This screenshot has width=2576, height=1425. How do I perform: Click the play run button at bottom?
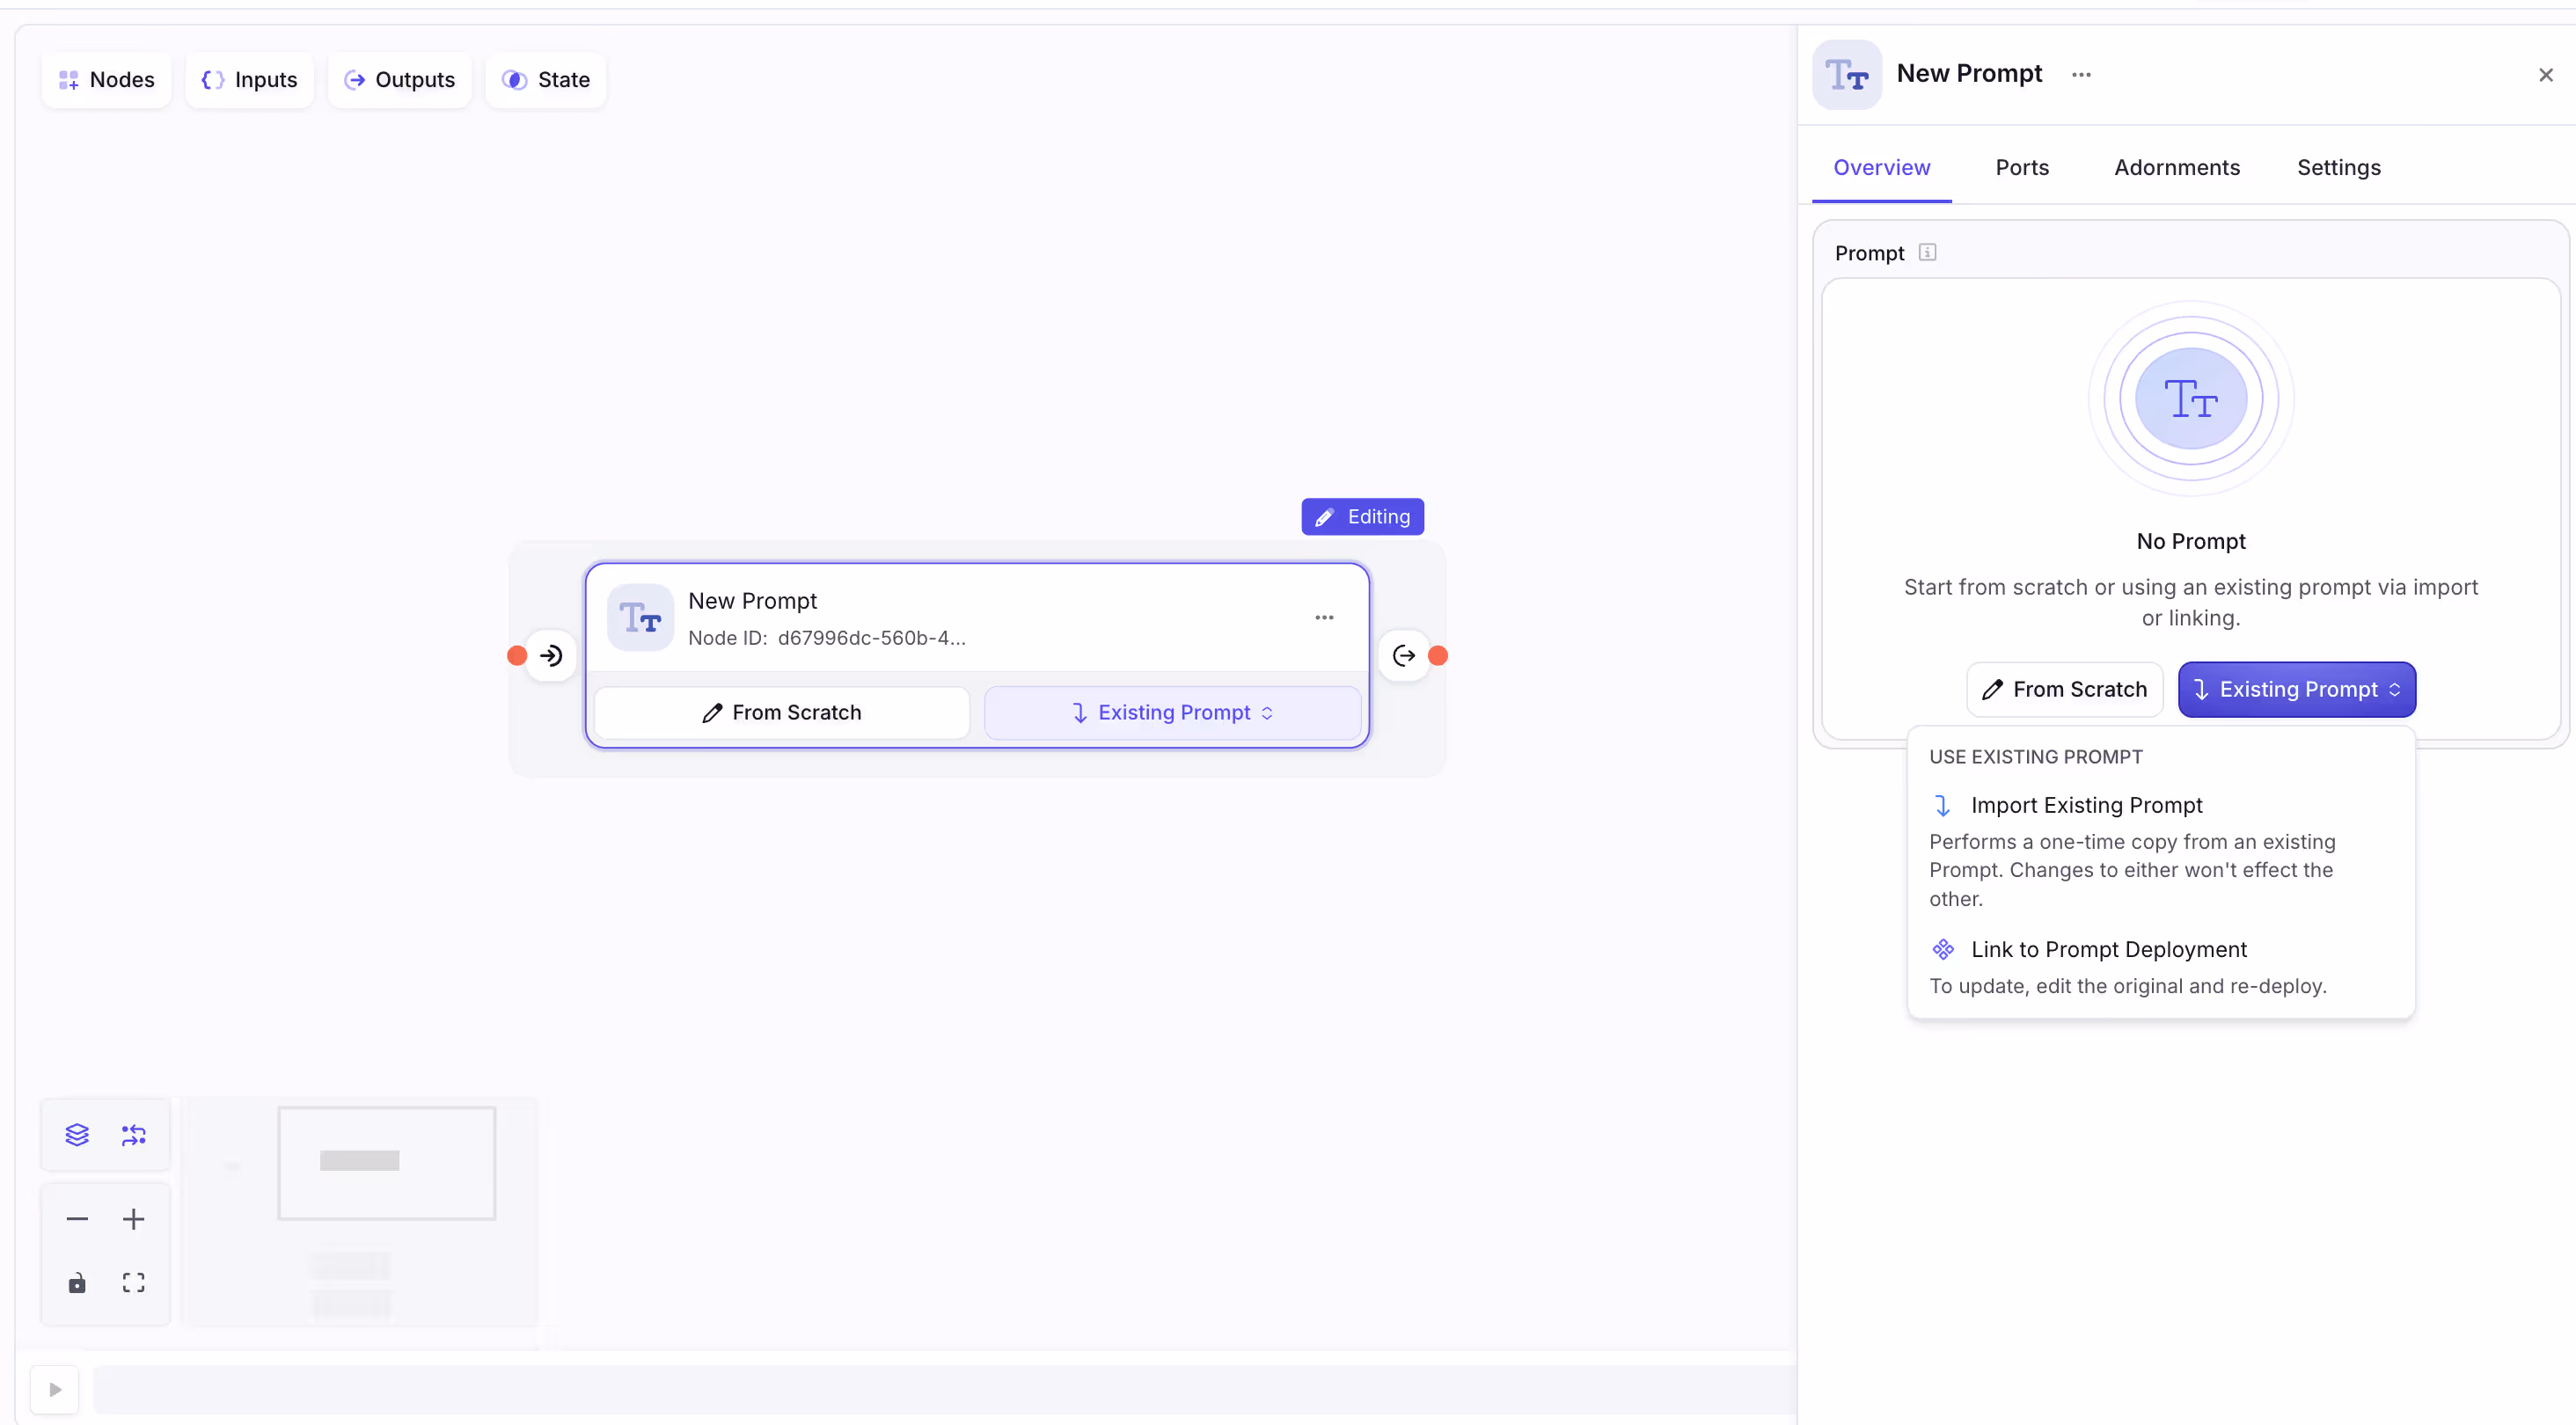(x=55, y=1389)
